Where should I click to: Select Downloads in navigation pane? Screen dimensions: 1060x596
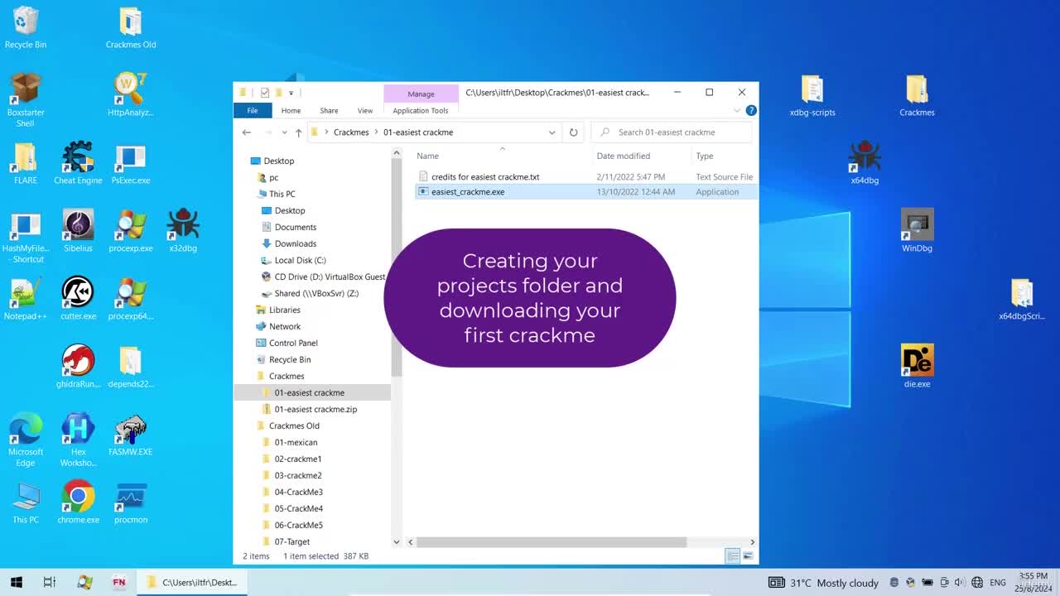[x=295, y=243]
